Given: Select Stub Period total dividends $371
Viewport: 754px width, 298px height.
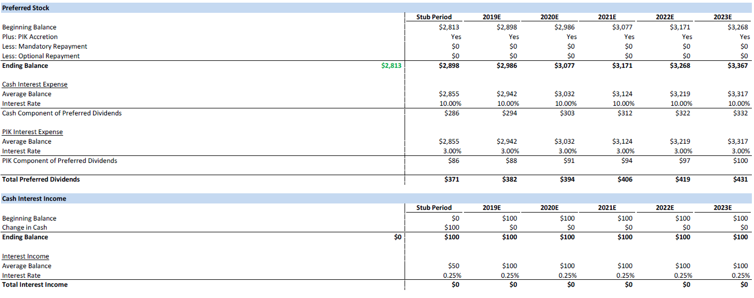Looking at the screenshot, I should coord(452,179).
